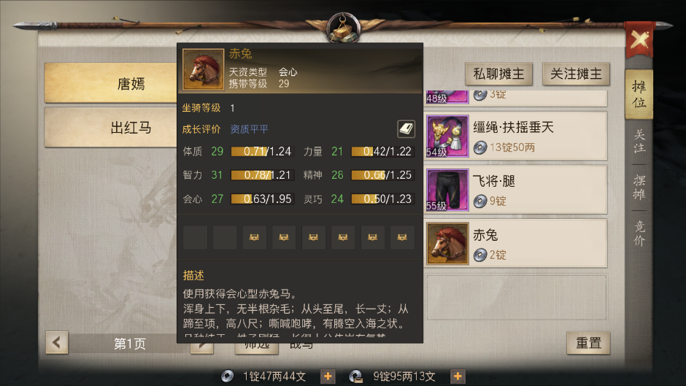Select the 飞将·腿 pants item icon
686x386 pixels.
[447, 190]
